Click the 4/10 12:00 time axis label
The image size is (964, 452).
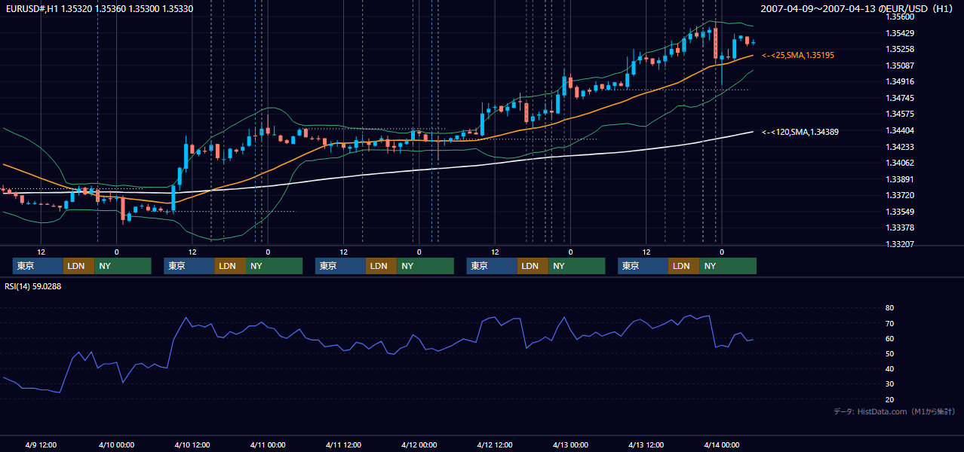point(192,444)
